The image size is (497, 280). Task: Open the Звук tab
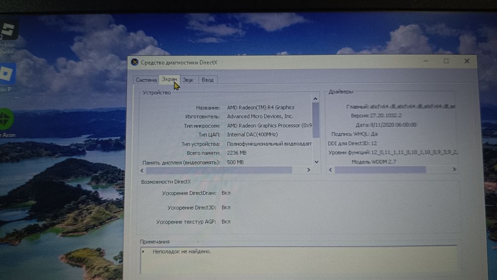coord(188,80)
